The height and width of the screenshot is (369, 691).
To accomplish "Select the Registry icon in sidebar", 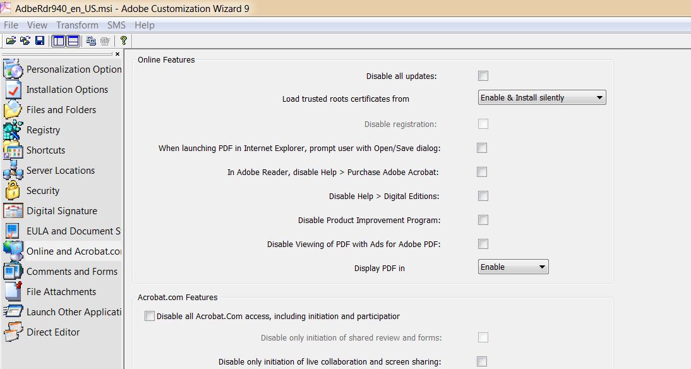I will coord(13,130).
